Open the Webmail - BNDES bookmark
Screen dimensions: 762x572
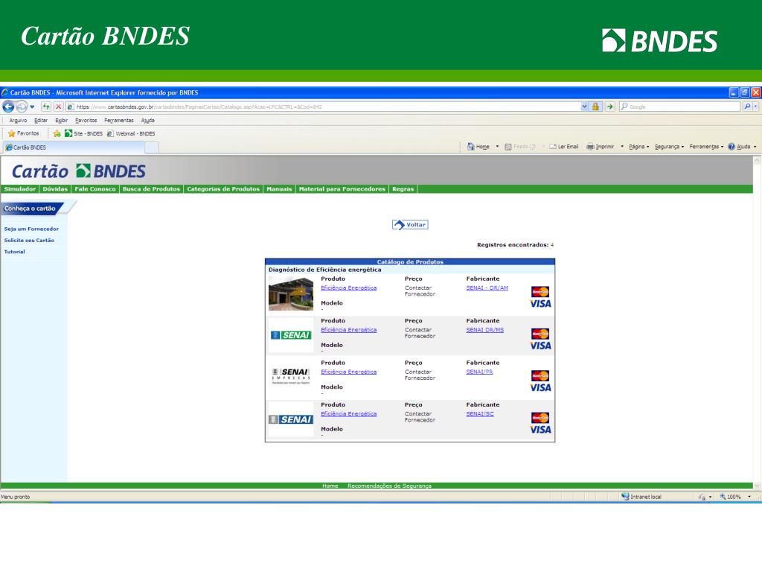click(131, 133)
